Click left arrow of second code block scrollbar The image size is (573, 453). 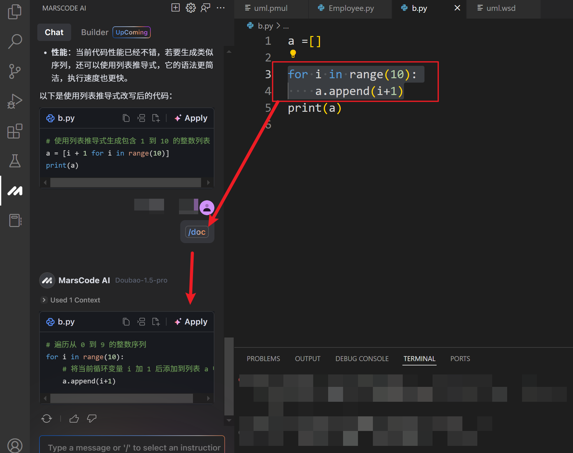45,398
